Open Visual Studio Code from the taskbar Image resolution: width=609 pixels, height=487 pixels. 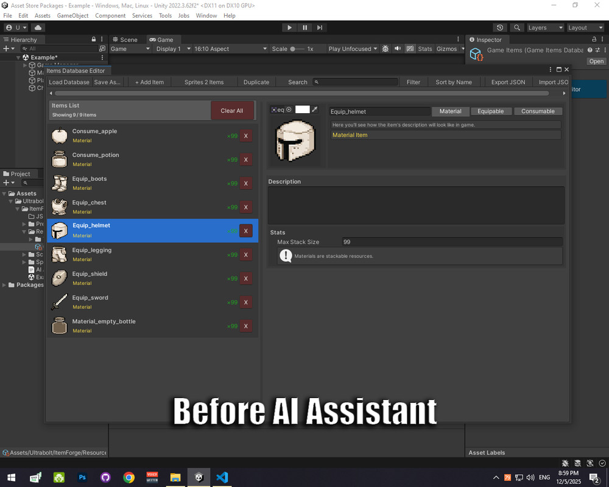tap(222, 477)
